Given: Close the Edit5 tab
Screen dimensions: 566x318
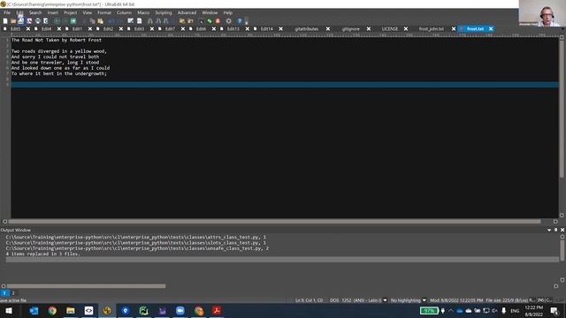Looking at the screenshot, I should click(28, 29).
